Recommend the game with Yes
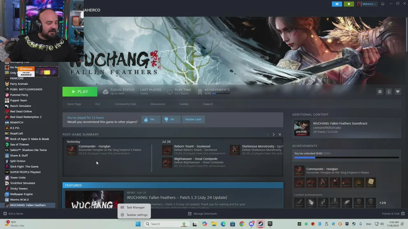Viewport: 408px width, 229px height. point(151,120)
